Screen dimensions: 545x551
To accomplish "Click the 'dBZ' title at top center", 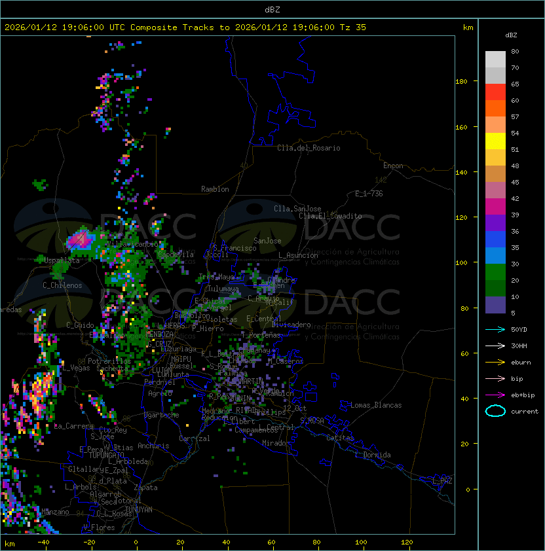I will [x=272, y=9].
